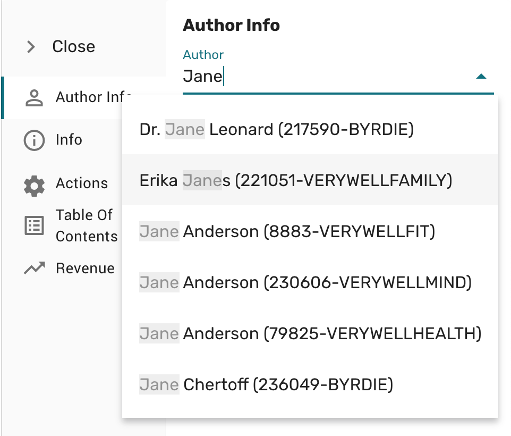This screenshot has width=511, height=436.
Task: Click the Table Of Contents list icon
Action: (35, 225)
